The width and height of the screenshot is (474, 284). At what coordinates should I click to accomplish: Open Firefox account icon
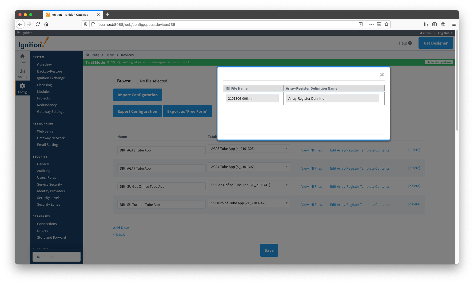click(443, 24)
